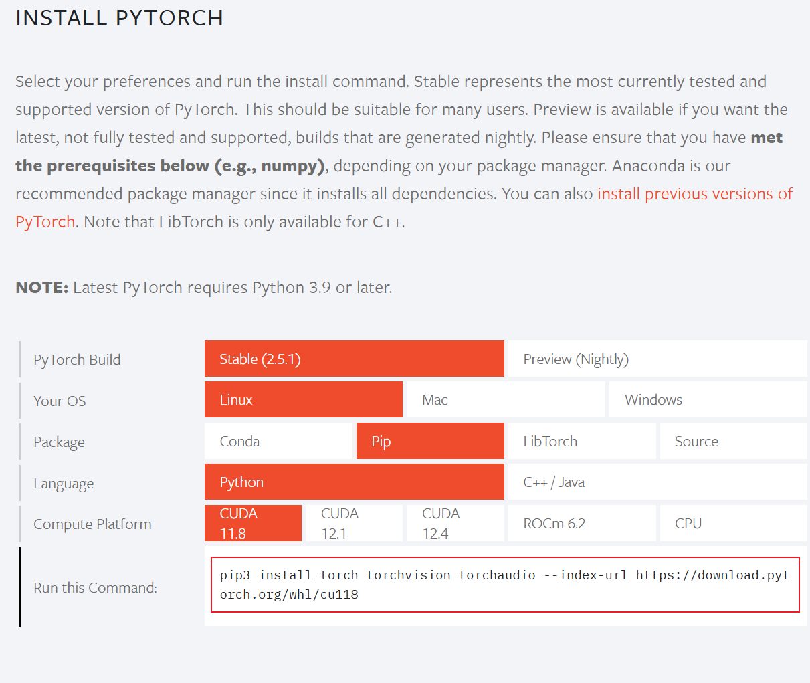Pick ROCm 6.2 as compute platform

click(x=581, y=522)
